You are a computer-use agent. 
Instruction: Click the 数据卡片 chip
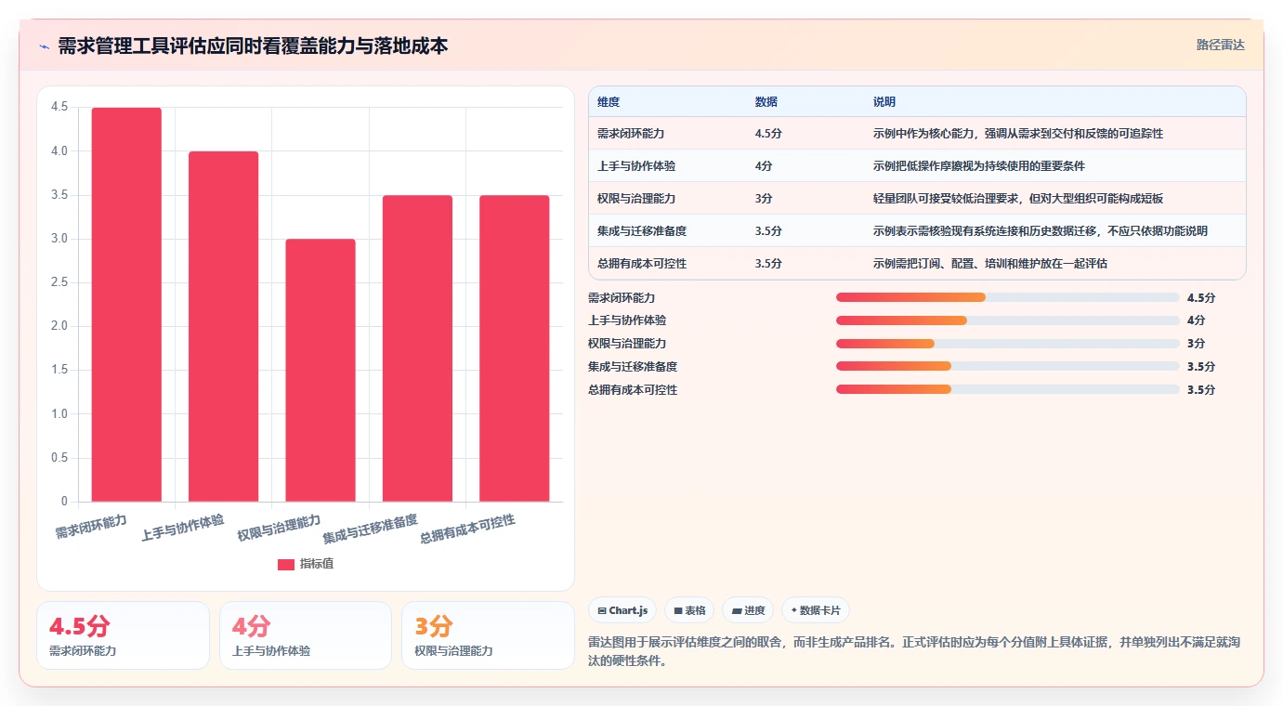click(x=816, y=610)
